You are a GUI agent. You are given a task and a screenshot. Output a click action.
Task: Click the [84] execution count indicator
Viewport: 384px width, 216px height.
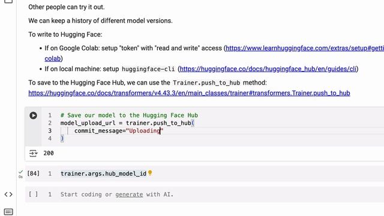pyautogui.click(x=34, y=173)
